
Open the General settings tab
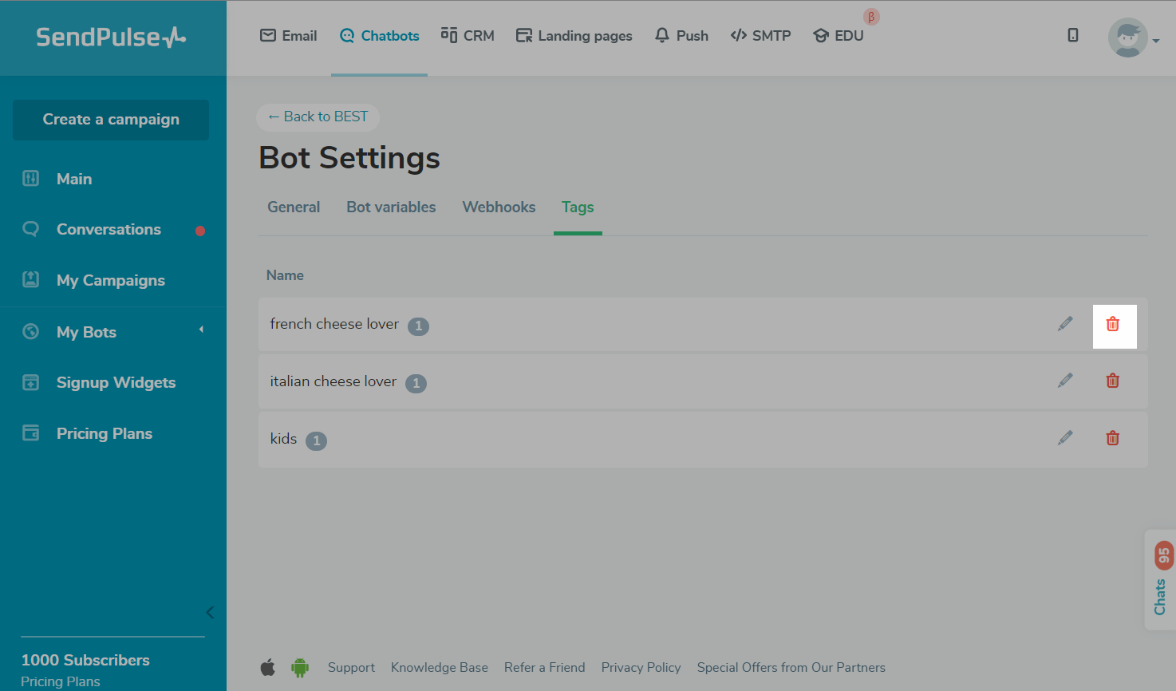pos(294,207)
